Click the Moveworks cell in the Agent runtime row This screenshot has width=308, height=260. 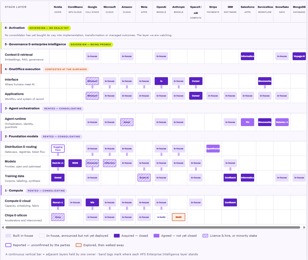265,122
